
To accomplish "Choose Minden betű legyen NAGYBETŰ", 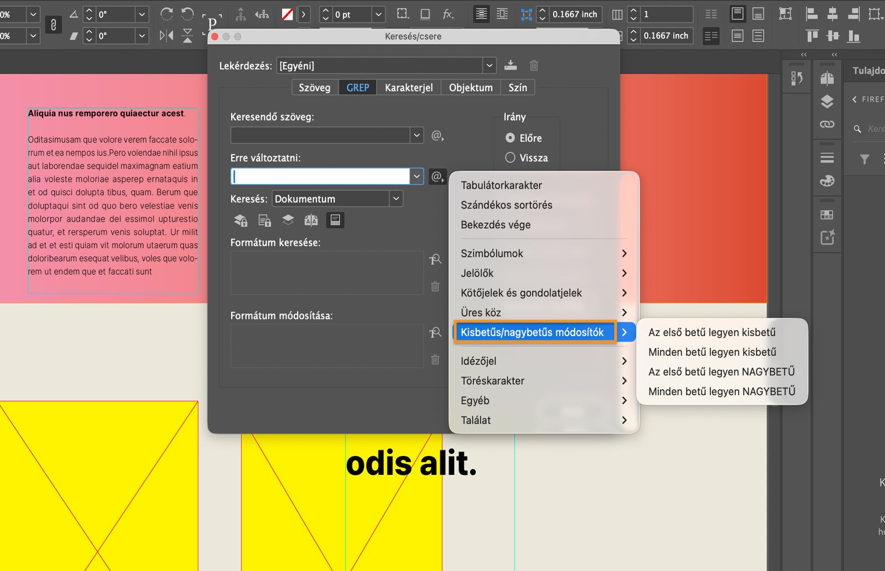I will tap(722, 392).
